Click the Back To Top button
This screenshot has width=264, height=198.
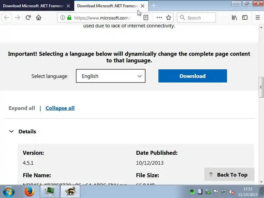[x=229, y=175]
